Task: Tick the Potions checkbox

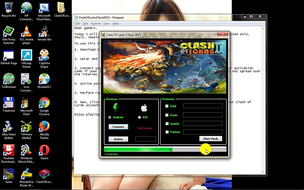Action: pyautogui.click(x=167, y=132)
